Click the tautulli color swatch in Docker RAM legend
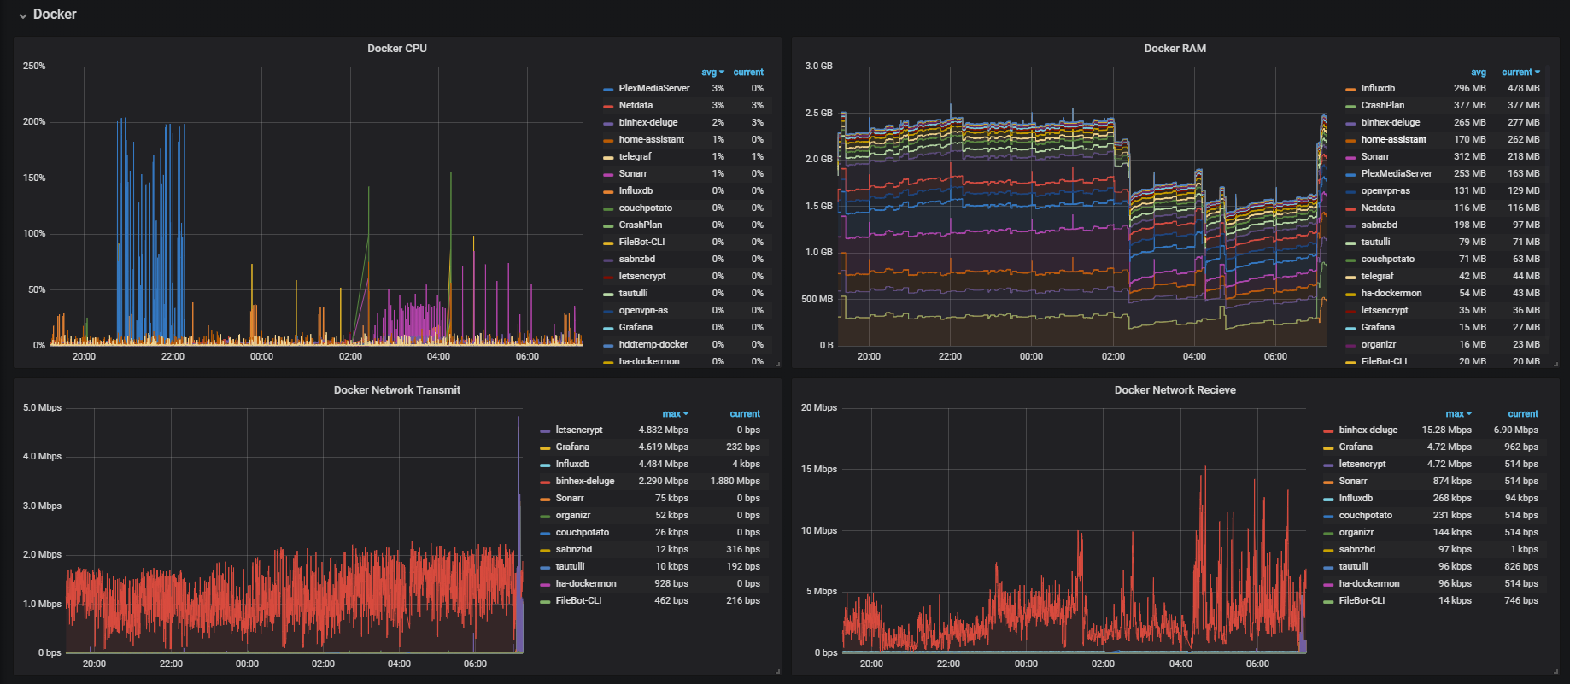1570x684 pixels. click(1350, 243)
